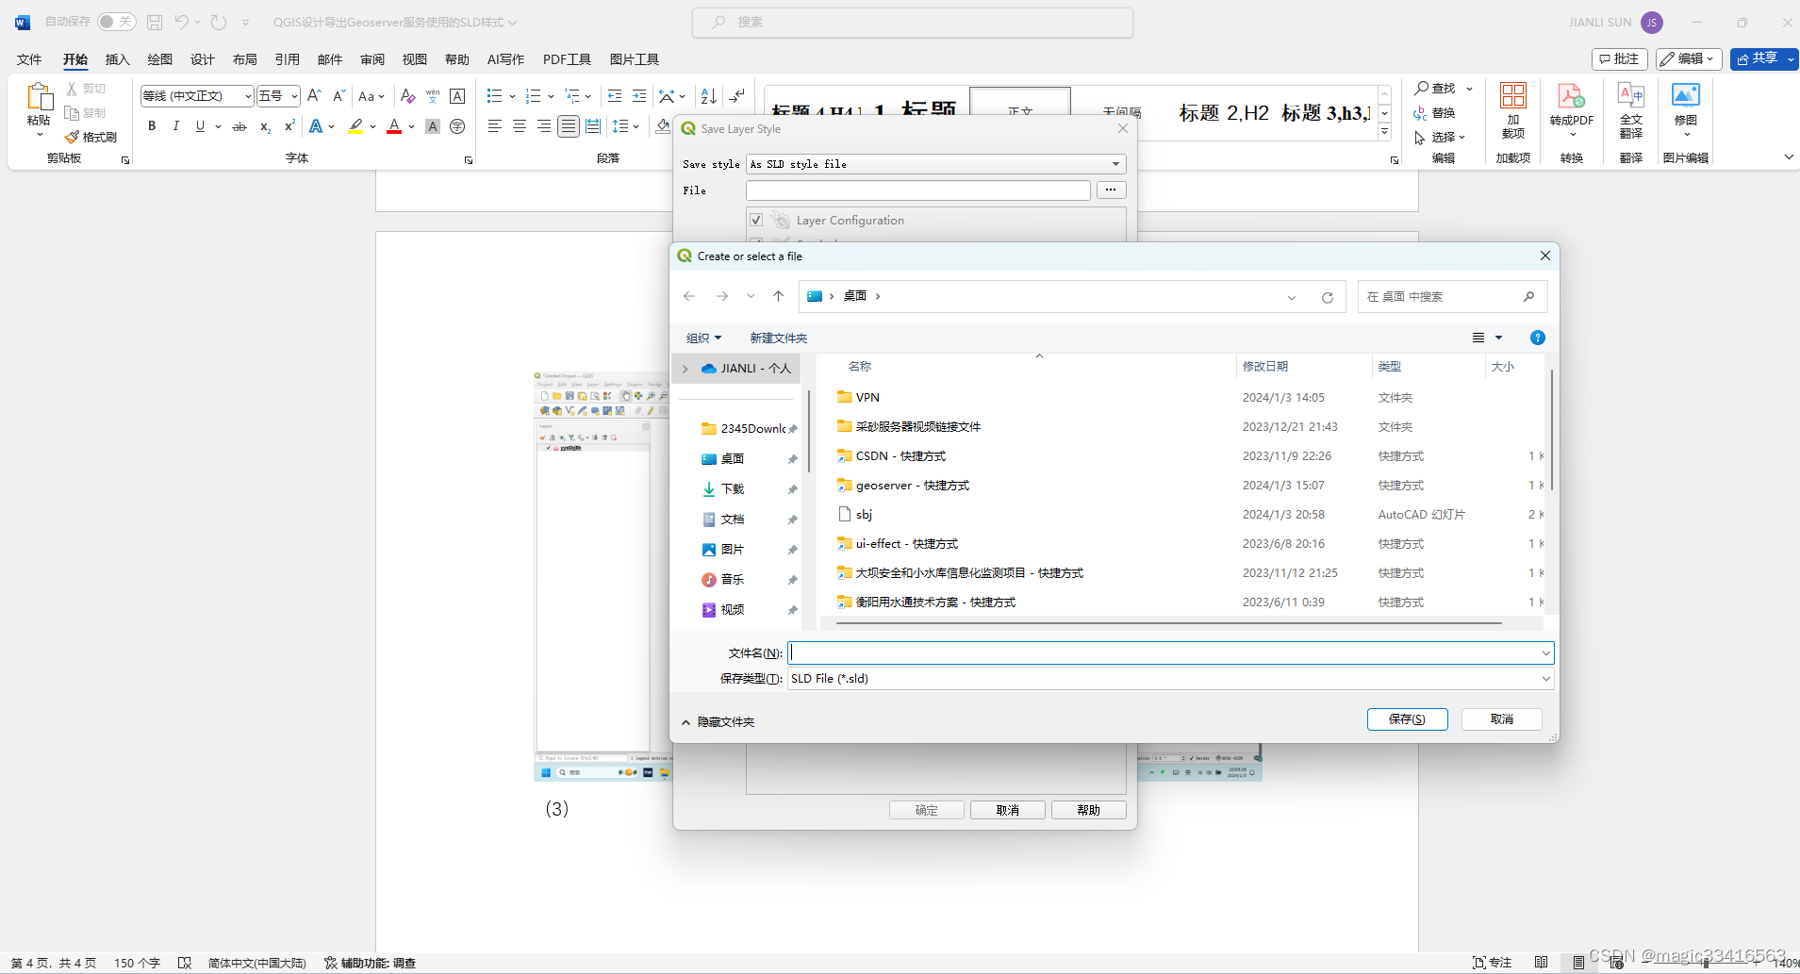Viewport: 1800px width, 974px height.
Task: Cancel the Create or select a file dialog
Action: (x=1502, y=719)
